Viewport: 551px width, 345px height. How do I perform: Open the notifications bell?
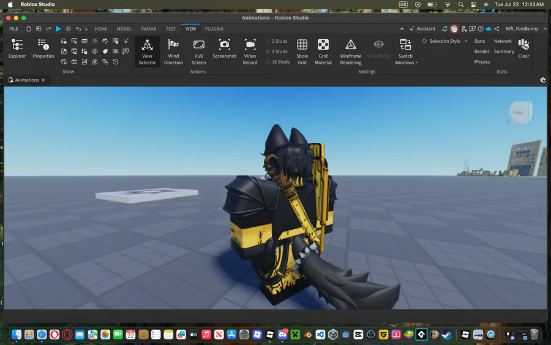(x=444, y=29)
